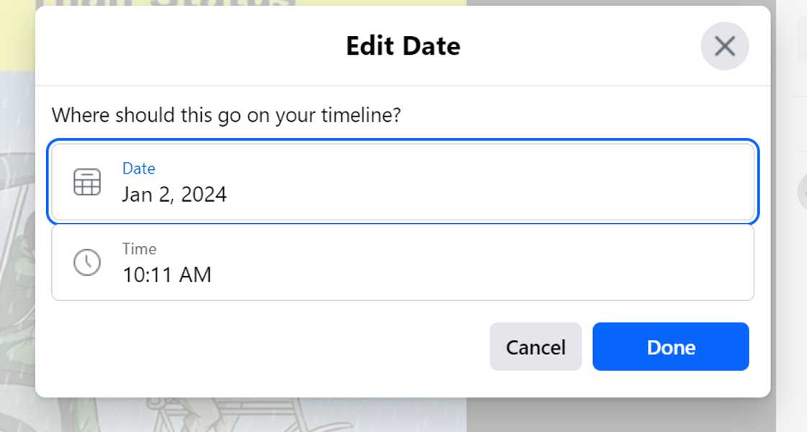Click the gray Time label text
This screenshot has height=432, width=807.
[139, 249]
